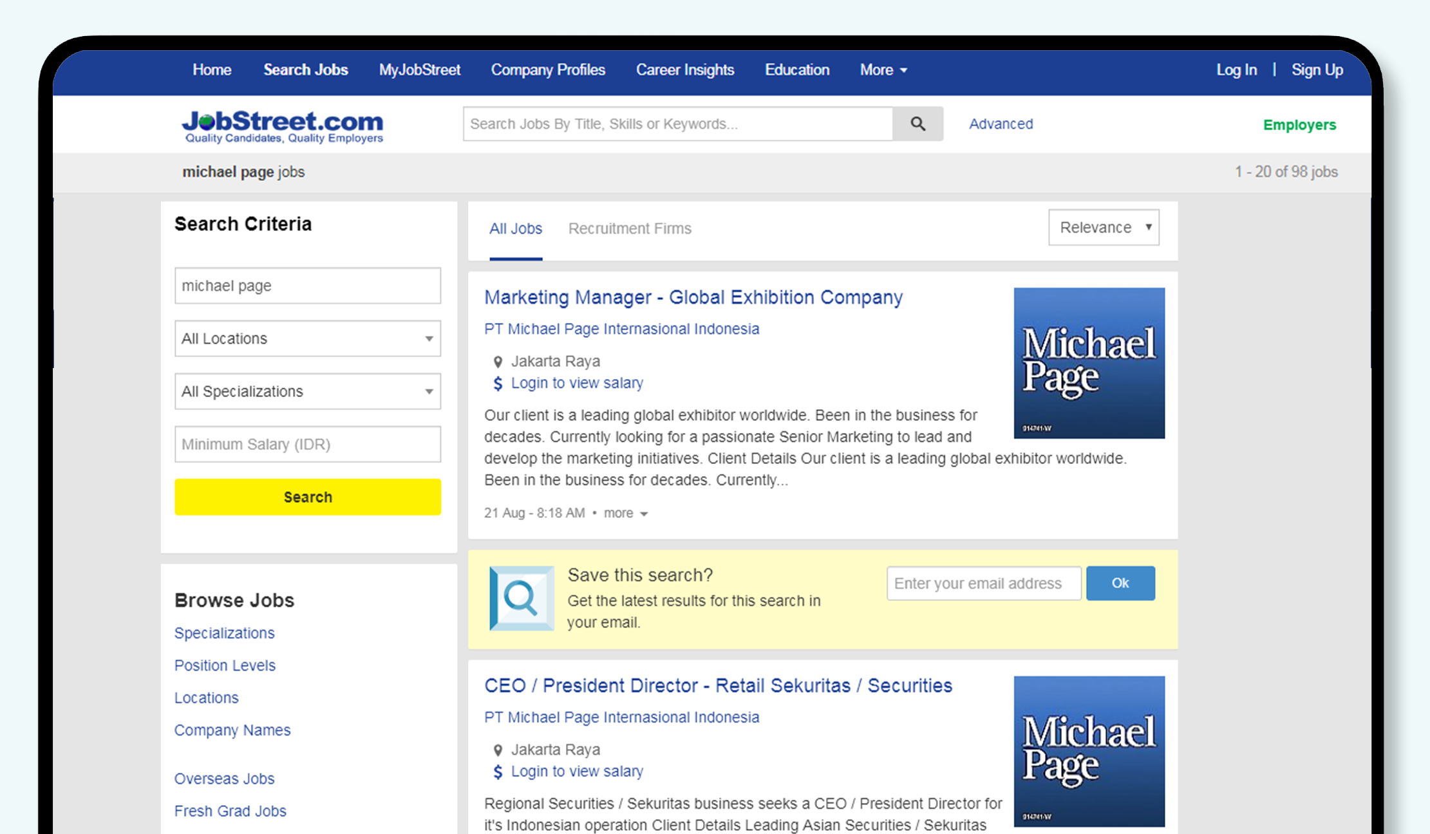The height and width of the screenshot is (834, 1430).
Task: Click the JobStreet.com logo
Action: 282,125
